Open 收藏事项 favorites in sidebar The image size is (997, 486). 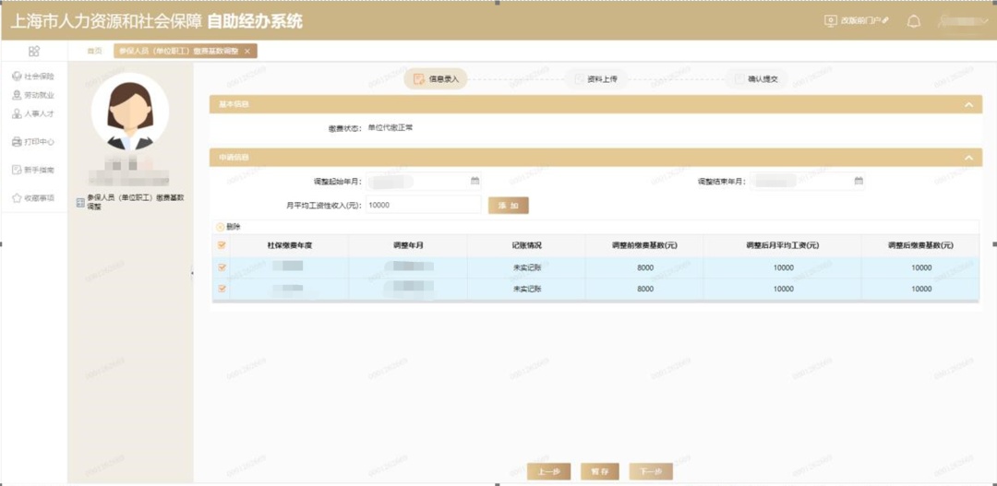tap(33, 198)
